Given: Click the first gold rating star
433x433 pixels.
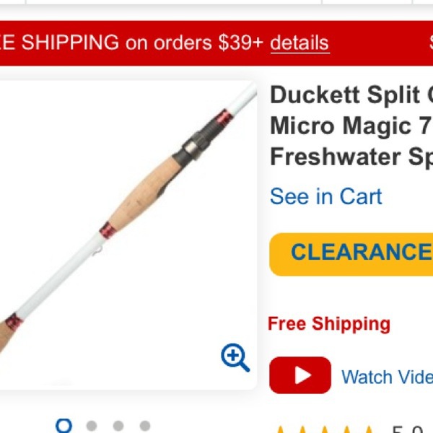Looking at the screenshot, I should click(x=280, y=429).
